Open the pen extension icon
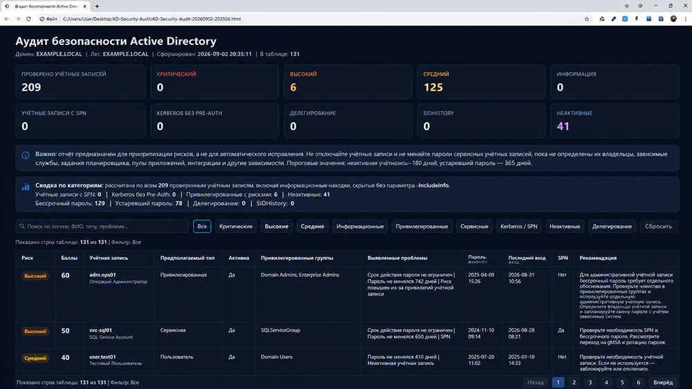The height and width of the screenshot is (389, 692). point(613,19)
